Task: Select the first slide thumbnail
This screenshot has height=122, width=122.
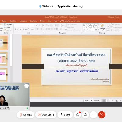Action: pos(4,43)
